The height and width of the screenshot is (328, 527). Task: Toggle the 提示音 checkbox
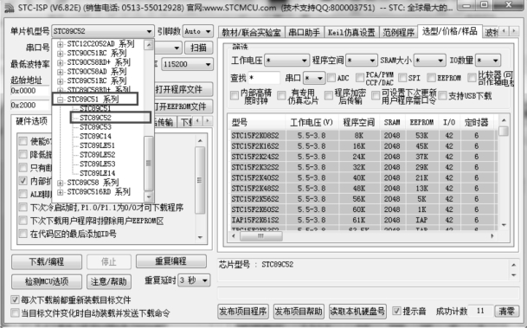[x=396, y=311]
